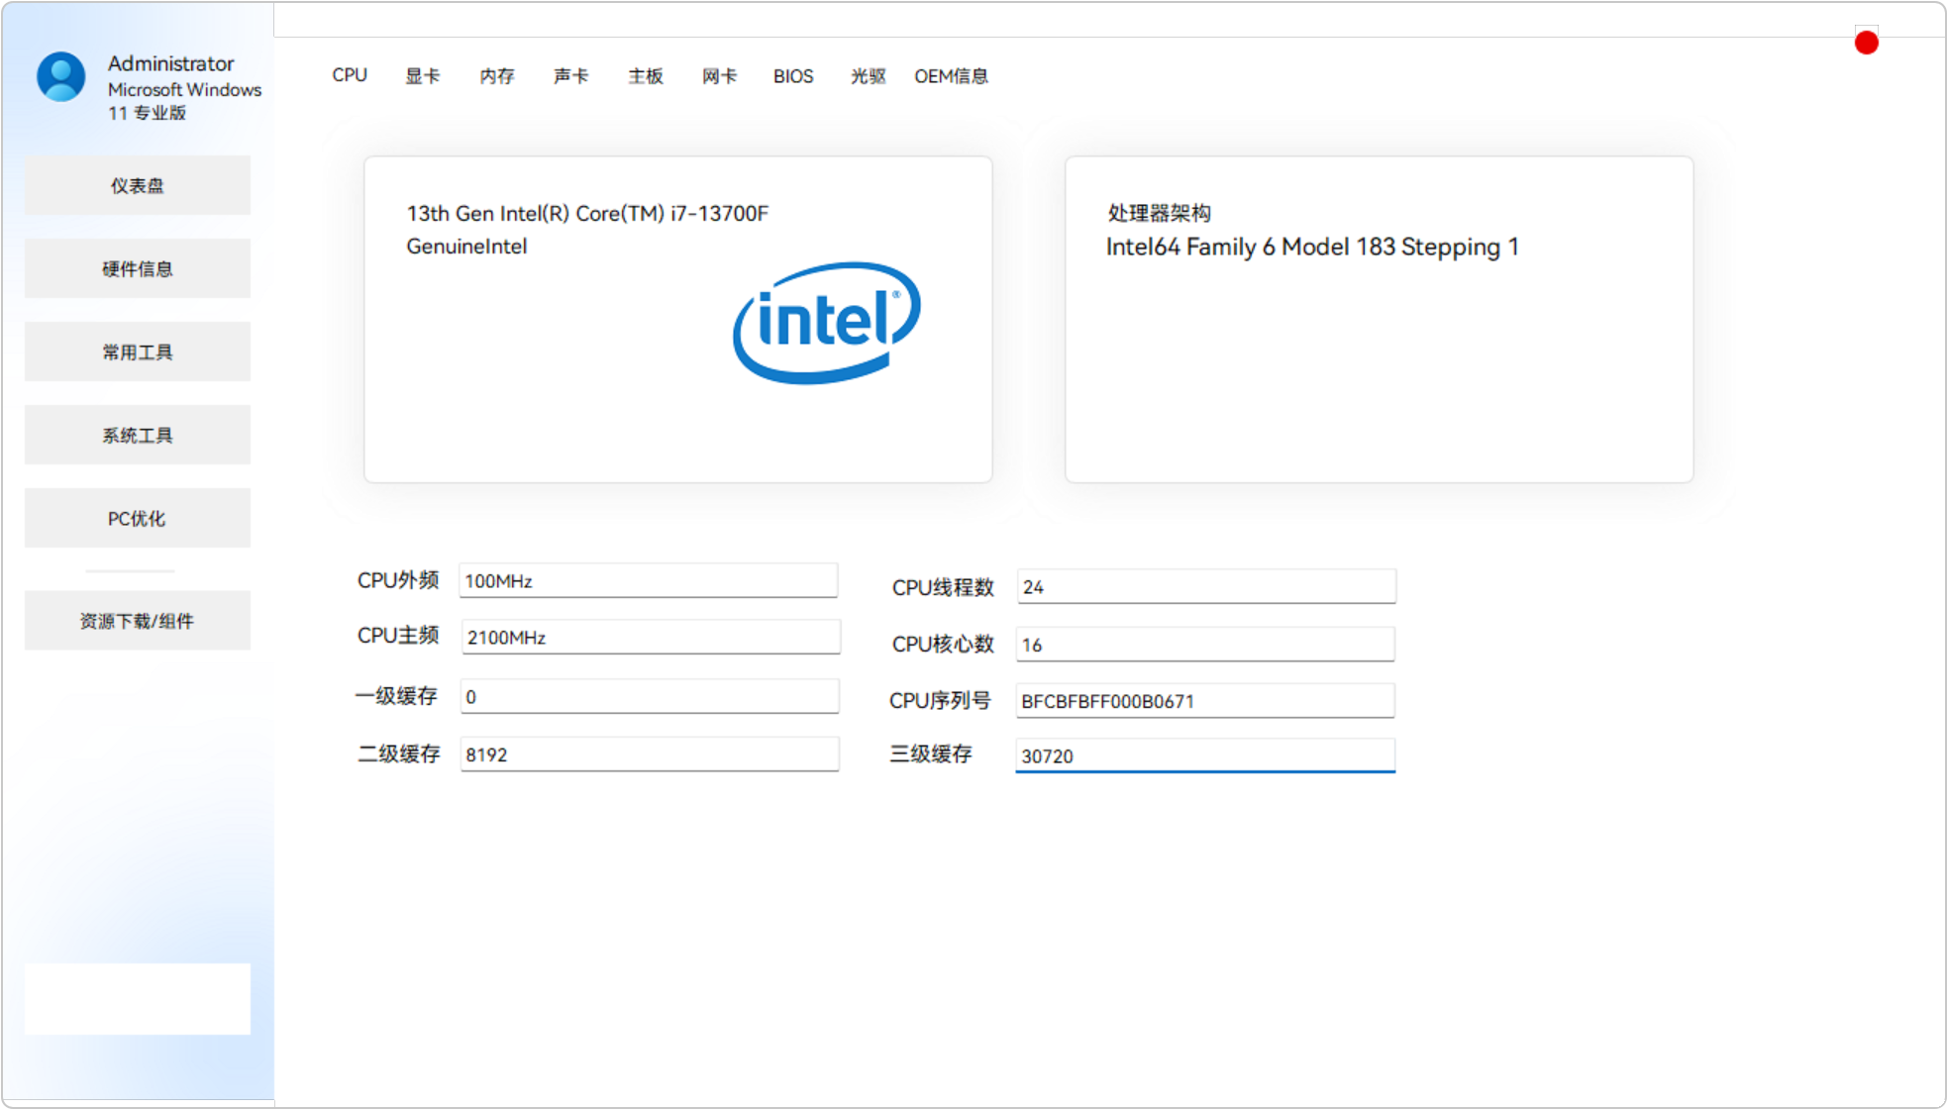Switch to the OEM信息 tab
The image size is (1948, 1110).
951,76
